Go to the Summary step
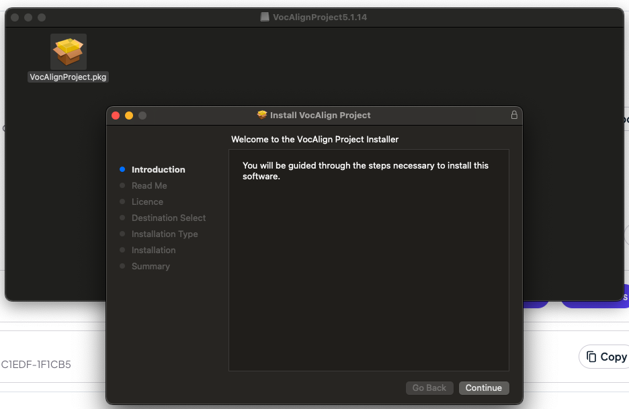Screen dimensions: 629x409 pos(151,267)
